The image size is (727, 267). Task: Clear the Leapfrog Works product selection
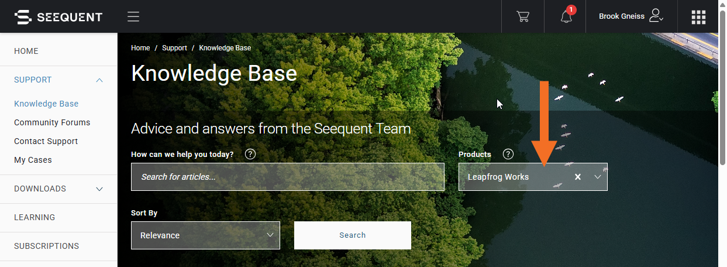point(578,177)
